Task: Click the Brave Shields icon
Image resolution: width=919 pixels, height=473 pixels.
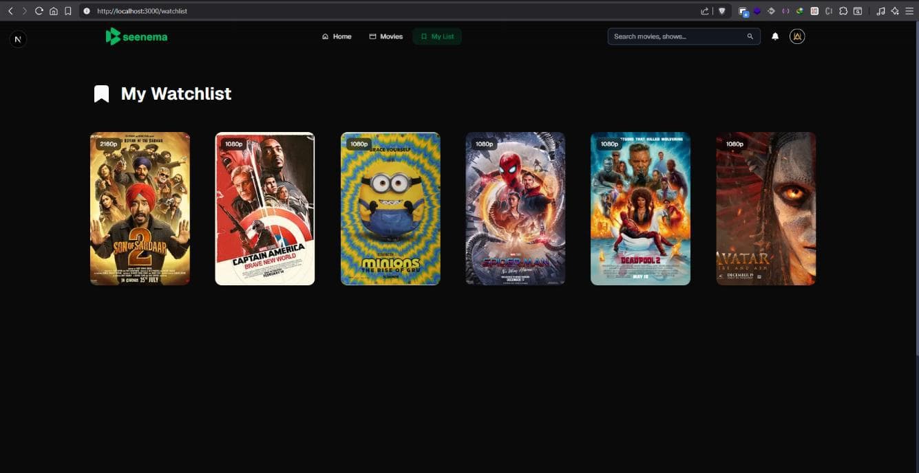Action: click(722, 11)
